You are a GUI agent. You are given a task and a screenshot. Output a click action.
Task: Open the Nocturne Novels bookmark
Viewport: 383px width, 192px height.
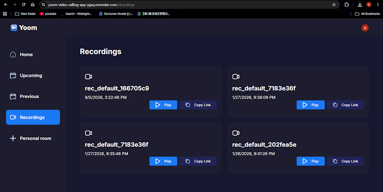tap(116, 14)
